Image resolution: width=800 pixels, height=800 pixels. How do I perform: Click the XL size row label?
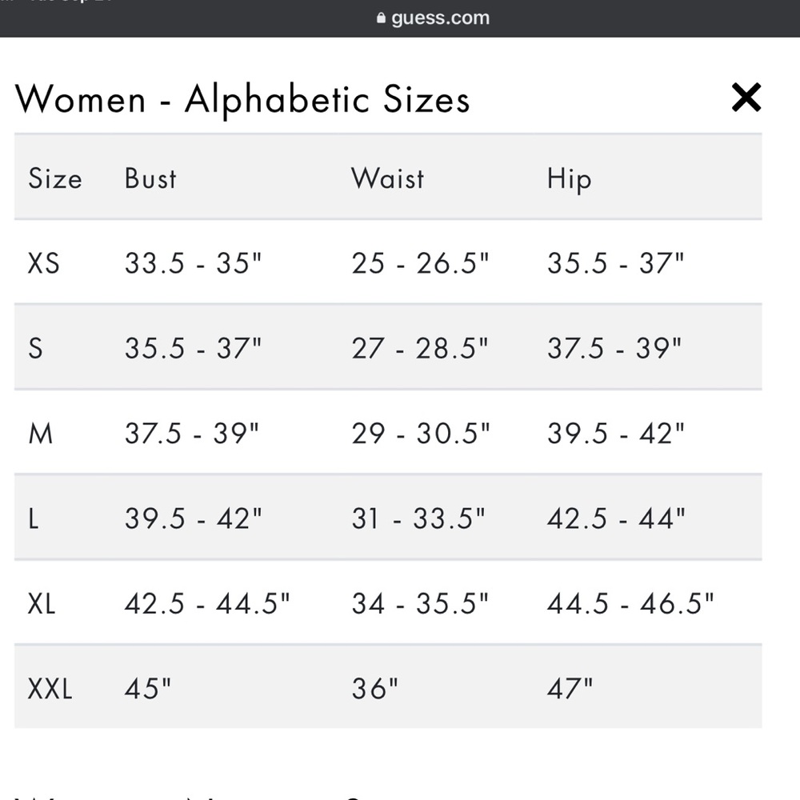[x=42, y=604]
